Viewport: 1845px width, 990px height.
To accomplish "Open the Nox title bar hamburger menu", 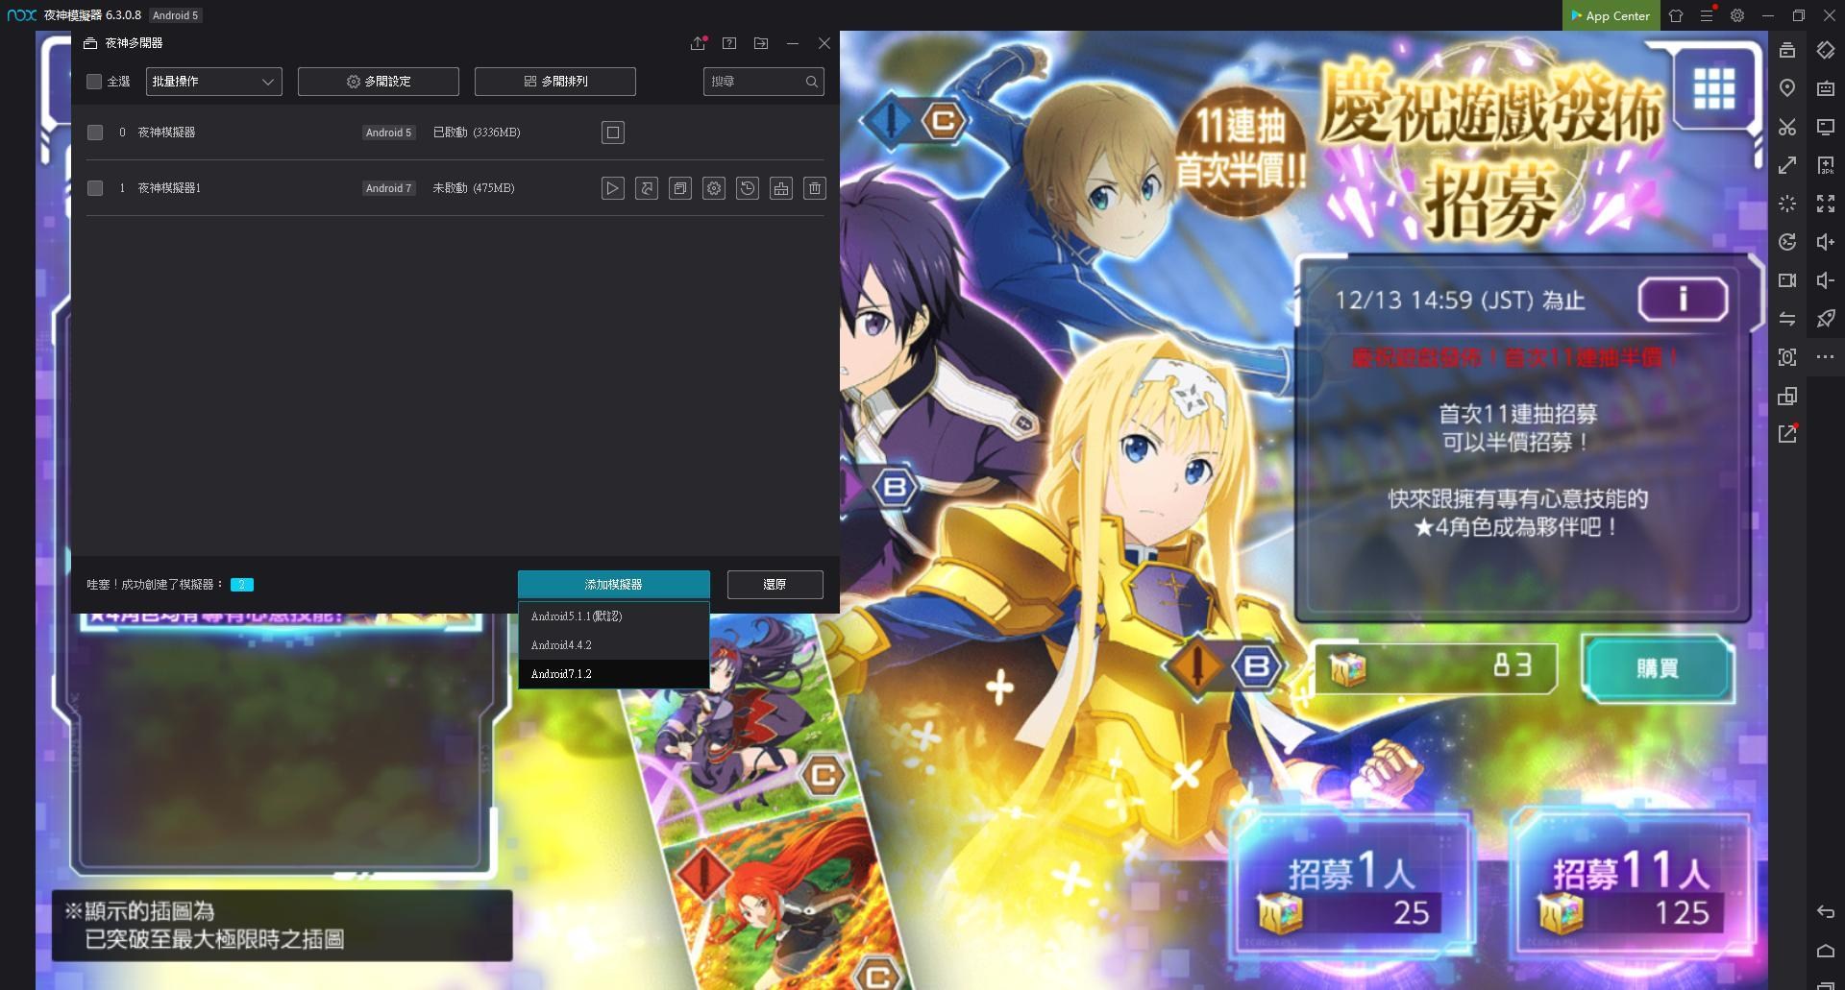I will pyautogui.click(x=1707, y=15).
